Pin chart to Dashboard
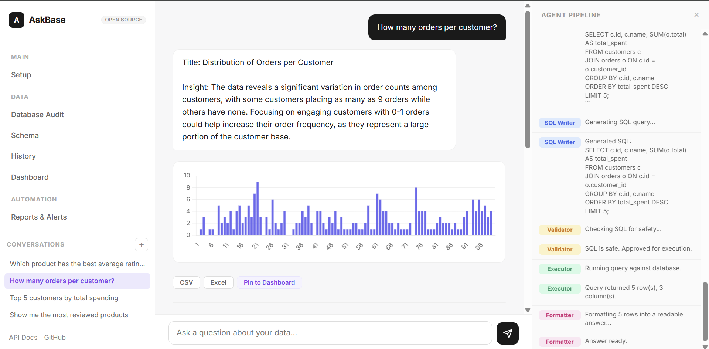 coord(269,282)
